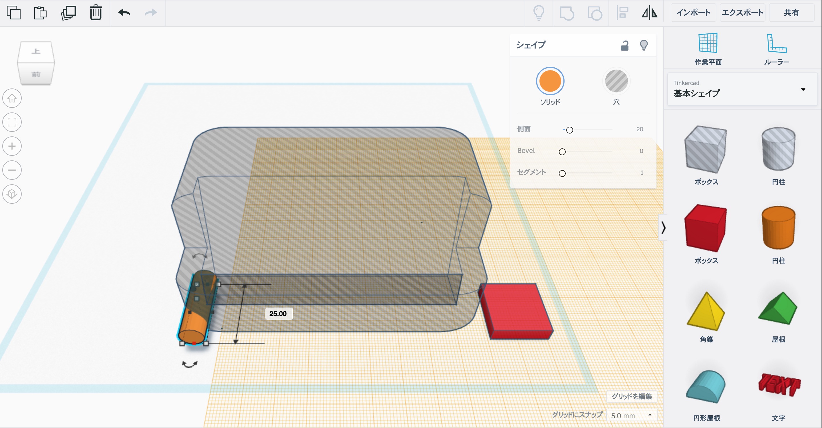The image size is (822, 428).
Task: Click the paste clipboard icon
Action: tap(40, 13)
